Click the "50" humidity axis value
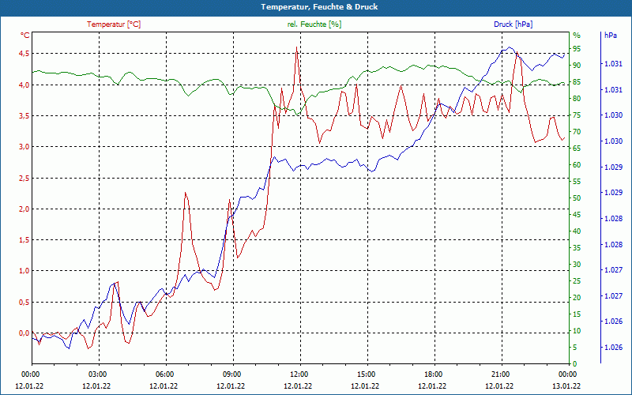Viewport: 632px width, 395px height. tap(577, 198)
